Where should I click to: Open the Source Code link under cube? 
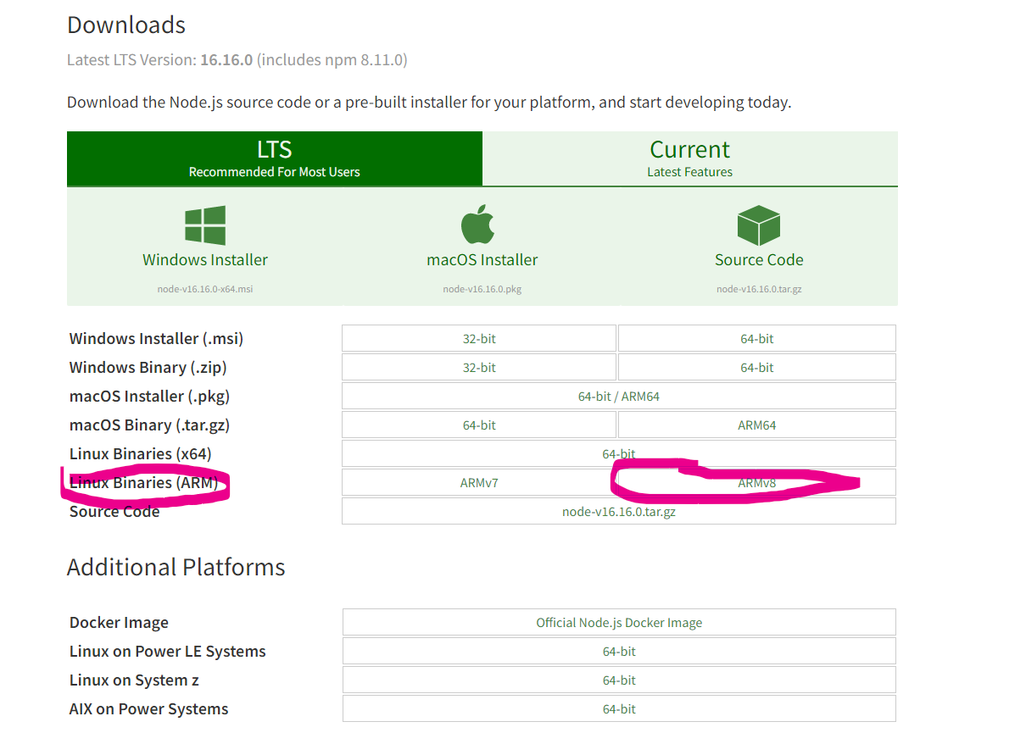coord(759,260)
